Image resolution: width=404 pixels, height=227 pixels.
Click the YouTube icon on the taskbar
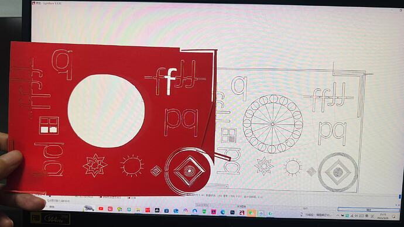[x=101, y=208]
